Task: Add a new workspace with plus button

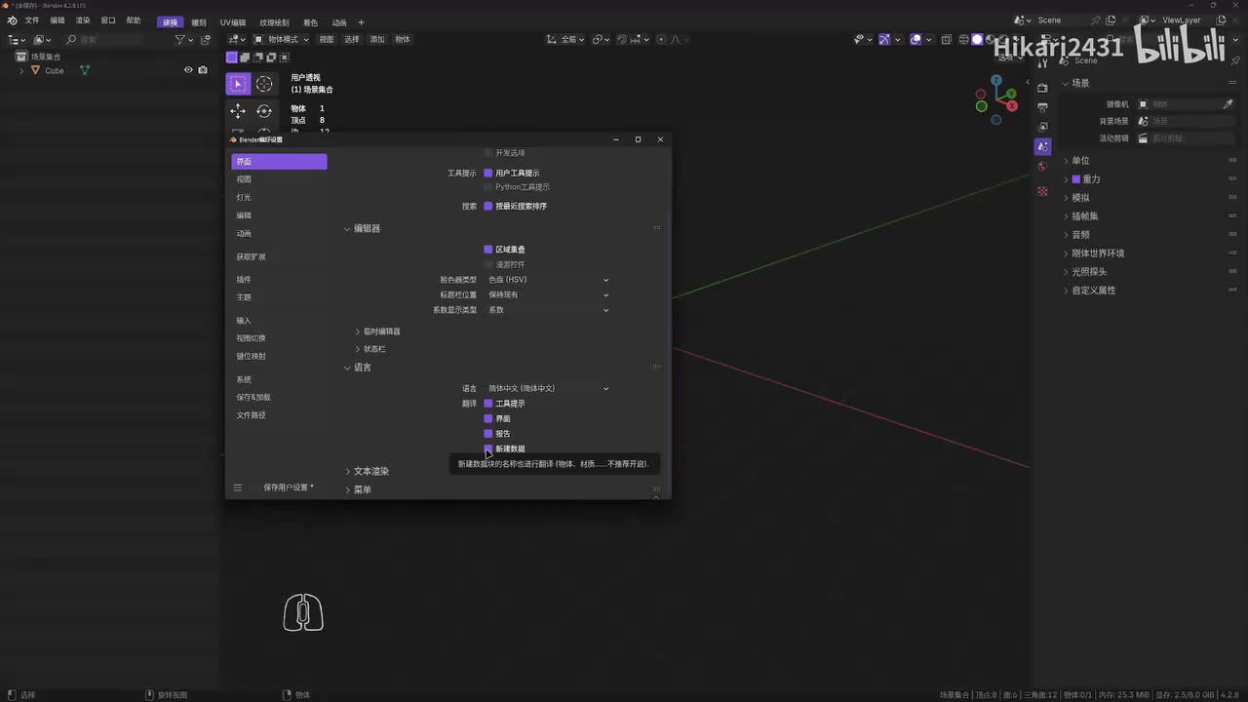Action: (x=361, y=22)
